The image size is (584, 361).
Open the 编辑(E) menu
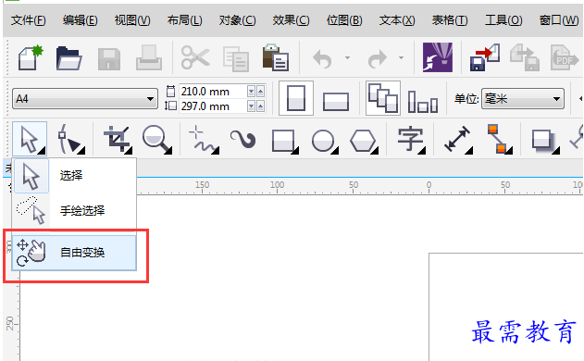tap(81, 20)
